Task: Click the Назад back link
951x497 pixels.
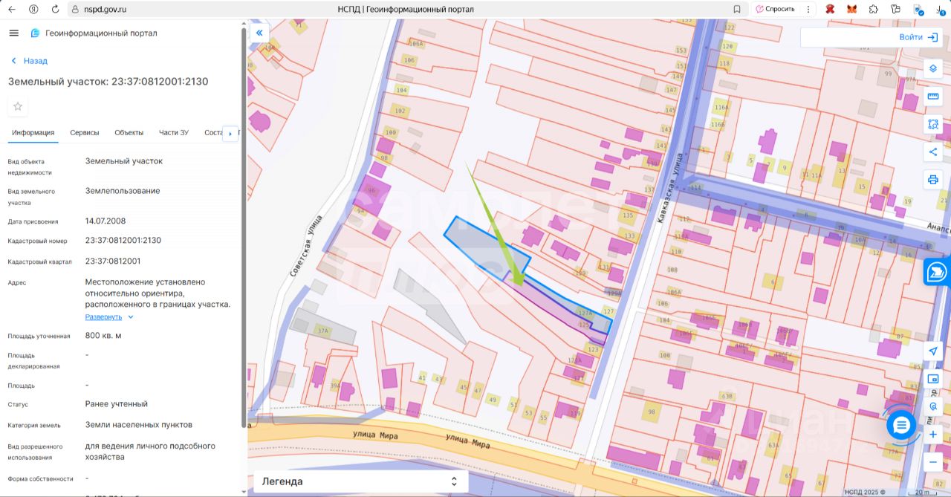Action: coord(29,61)
